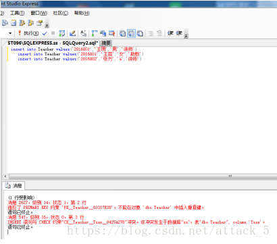
Task: Select the results to text icon
Action: [122, 33]
